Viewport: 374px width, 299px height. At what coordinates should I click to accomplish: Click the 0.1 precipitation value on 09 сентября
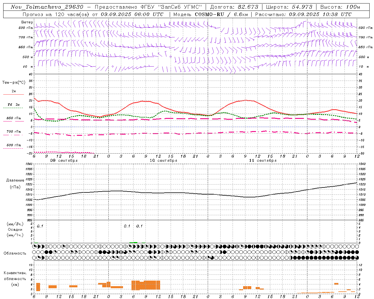(x=40, y=226)
